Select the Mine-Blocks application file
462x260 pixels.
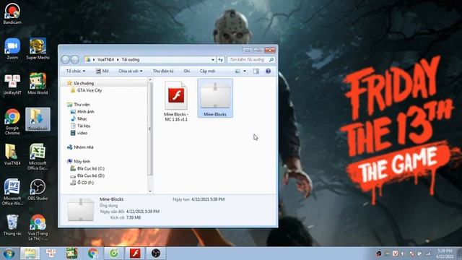tap(215, 98)
